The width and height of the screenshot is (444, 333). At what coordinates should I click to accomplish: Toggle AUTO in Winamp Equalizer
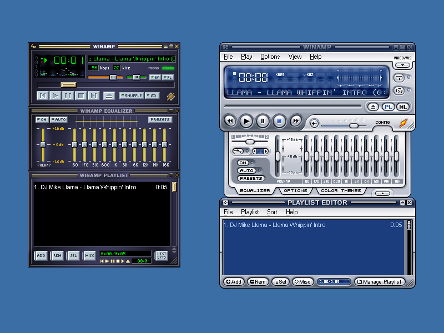tap(59, 119)
